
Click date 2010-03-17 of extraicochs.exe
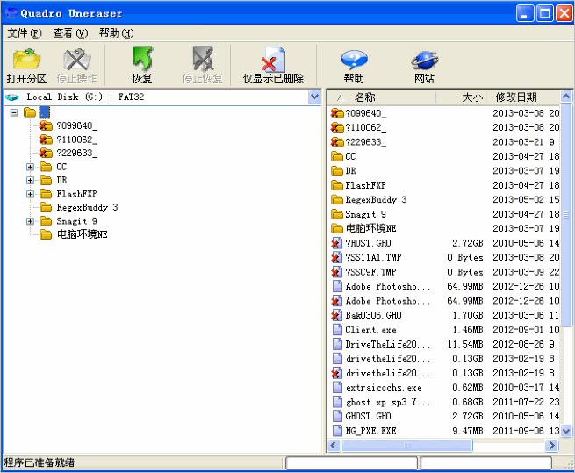click(518, 387)
